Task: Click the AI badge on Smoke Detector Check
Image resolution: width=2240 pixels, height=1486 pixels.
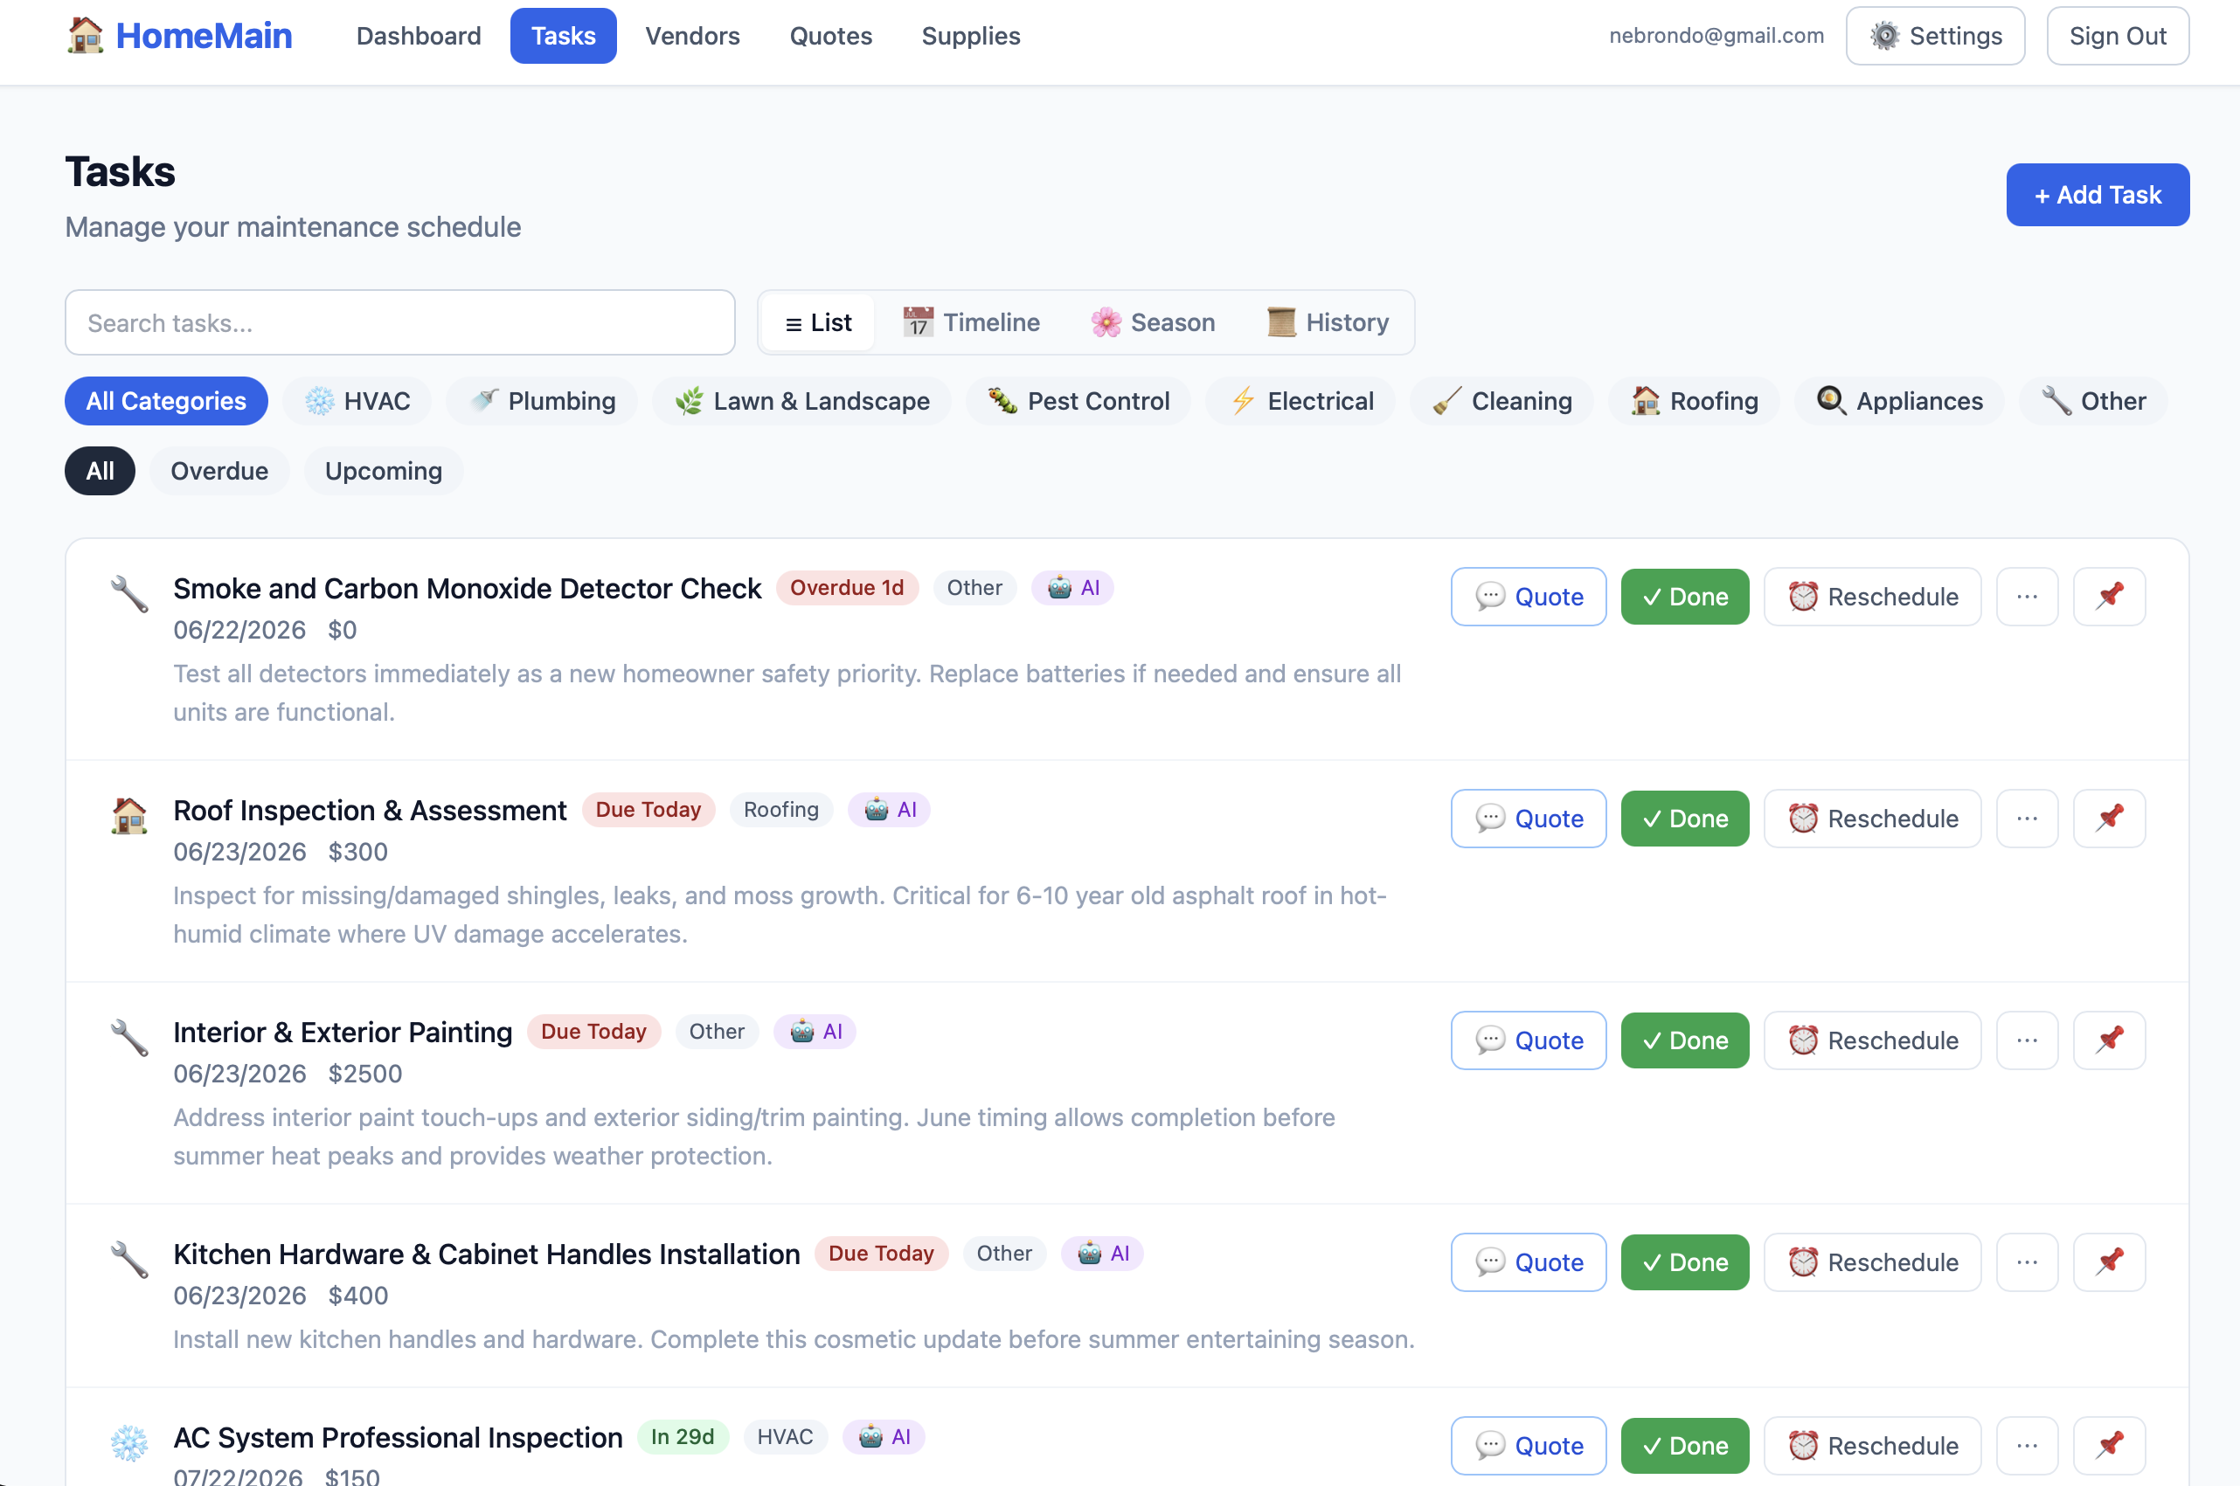Action: click(1072, 588)
